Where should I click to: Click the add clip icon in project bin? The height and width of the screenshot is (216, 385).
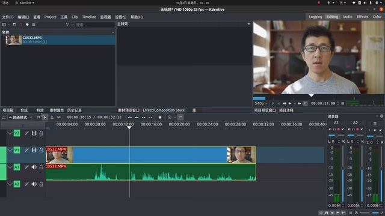pyautogui.click(x=4, y=25)
